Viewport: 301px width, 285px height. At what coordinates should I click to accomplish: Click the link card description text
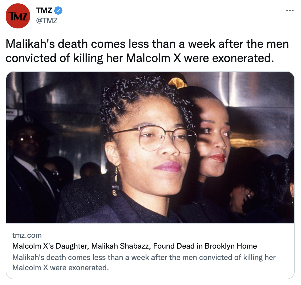(144, 263)
